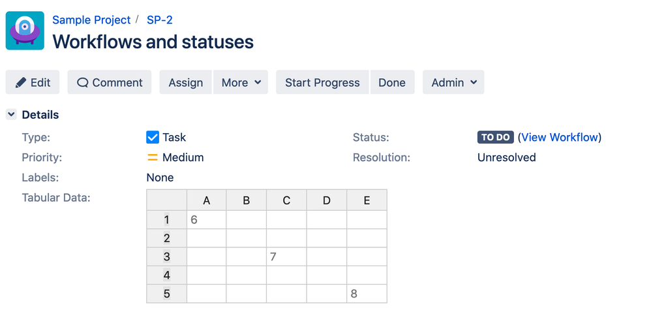Collapse the Details section
Screen dimensions: 651x325
tap(11, 115)
